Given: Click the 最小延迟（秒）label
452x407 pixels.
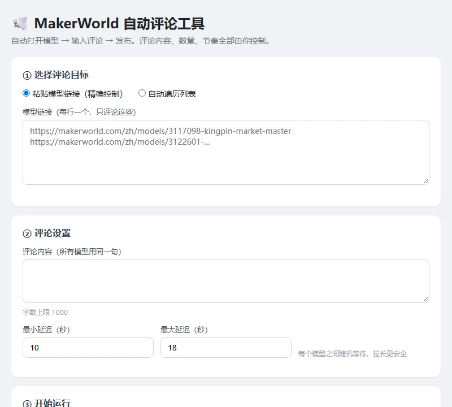Looking at the screenshot, I should click(46, 330).
